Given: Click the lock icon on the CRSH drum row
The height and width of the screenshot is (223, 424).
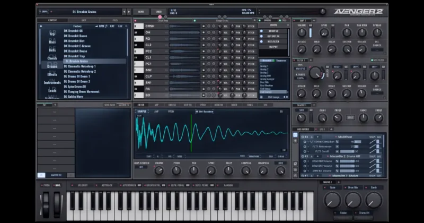Looking at the screenshot, I should coord(204,27).
